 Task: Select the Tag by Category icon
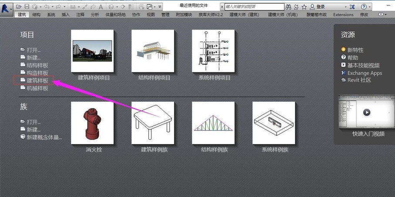click(93, 7)
